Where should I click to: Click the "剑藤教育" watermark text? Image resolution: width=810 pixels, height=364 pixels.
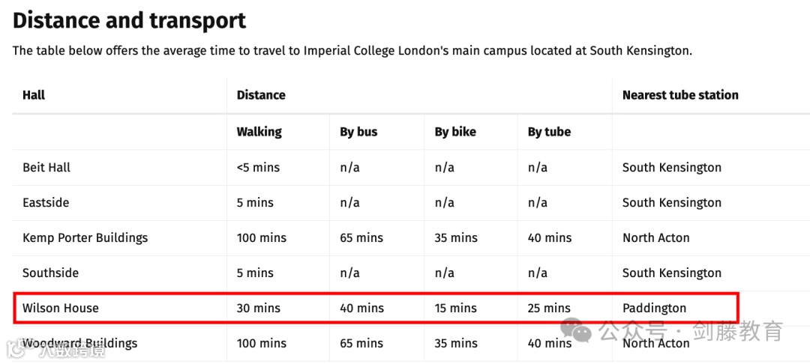737,330
